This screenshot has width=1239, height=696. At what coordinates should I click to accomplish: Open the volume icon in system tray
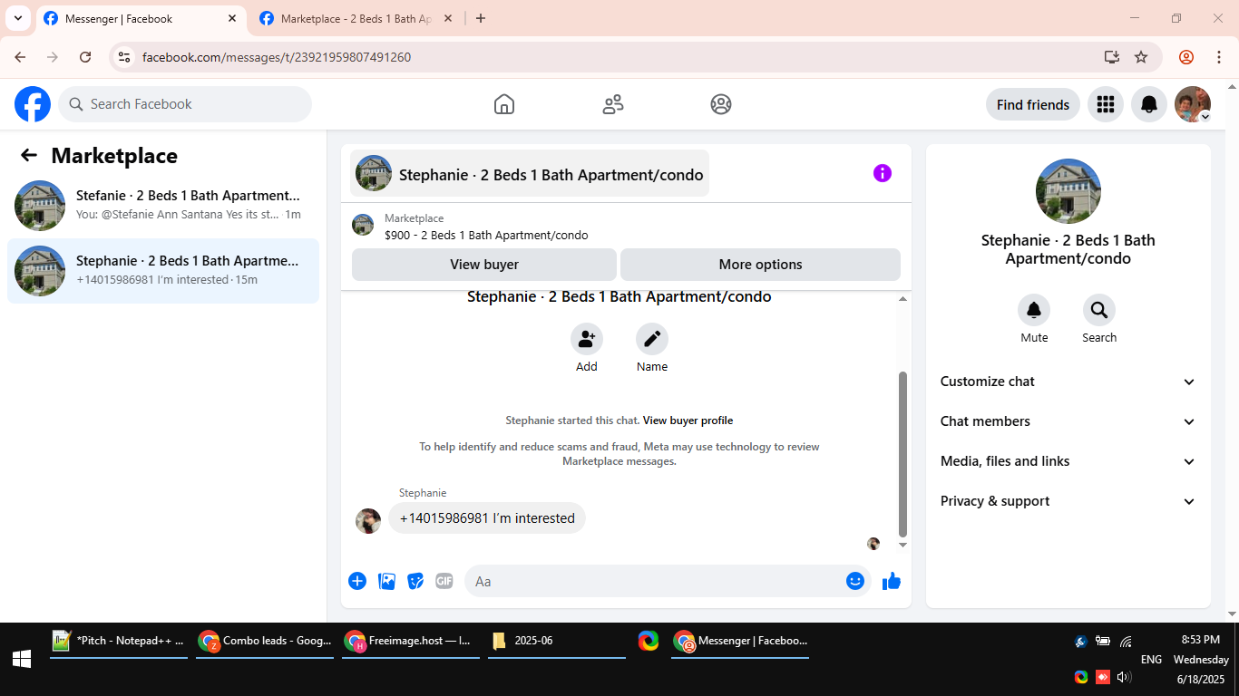(1125, 677)
